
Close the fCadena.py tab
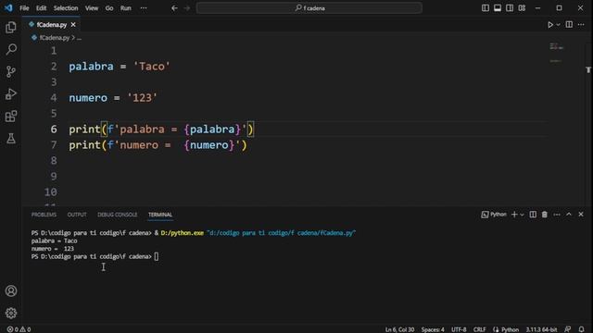[x=73, y=25]
